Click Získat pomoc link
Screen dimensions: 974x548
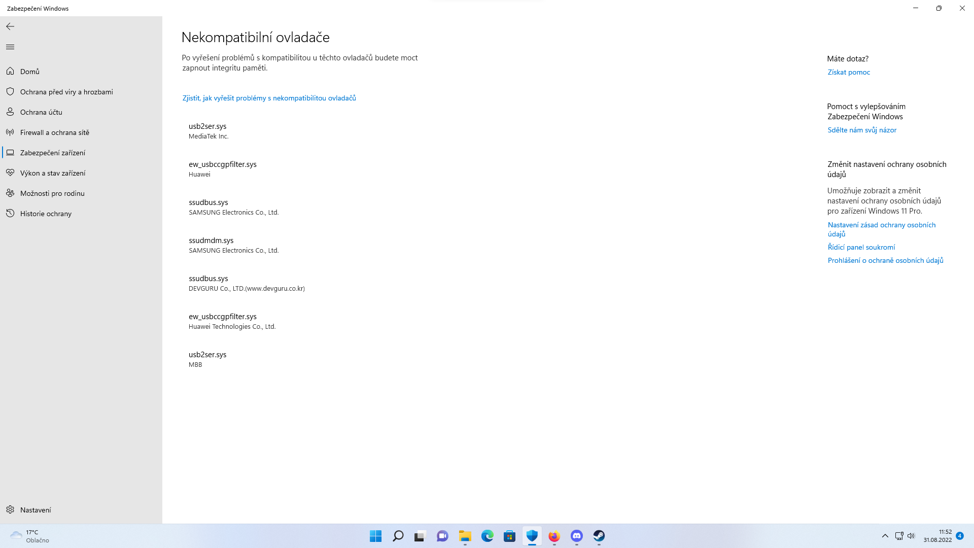pos(848,72)
